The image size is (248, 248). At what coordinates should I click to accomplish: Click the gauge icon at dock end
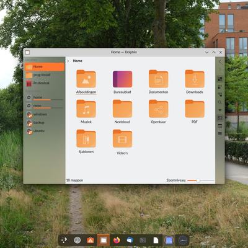(x=182, y=240)
